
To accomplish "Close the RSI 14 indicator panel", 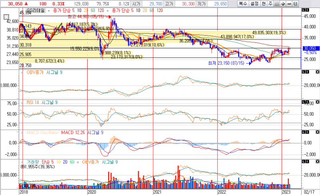I will coord(317,102).
